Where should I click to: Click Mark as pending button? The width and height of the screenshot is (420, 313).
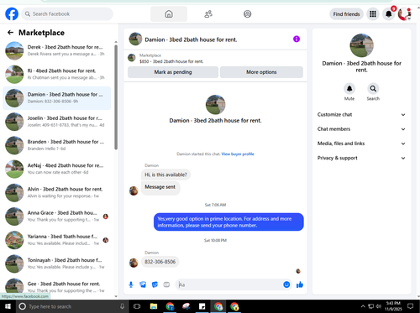pyautogui.click(x=173, y=72)
